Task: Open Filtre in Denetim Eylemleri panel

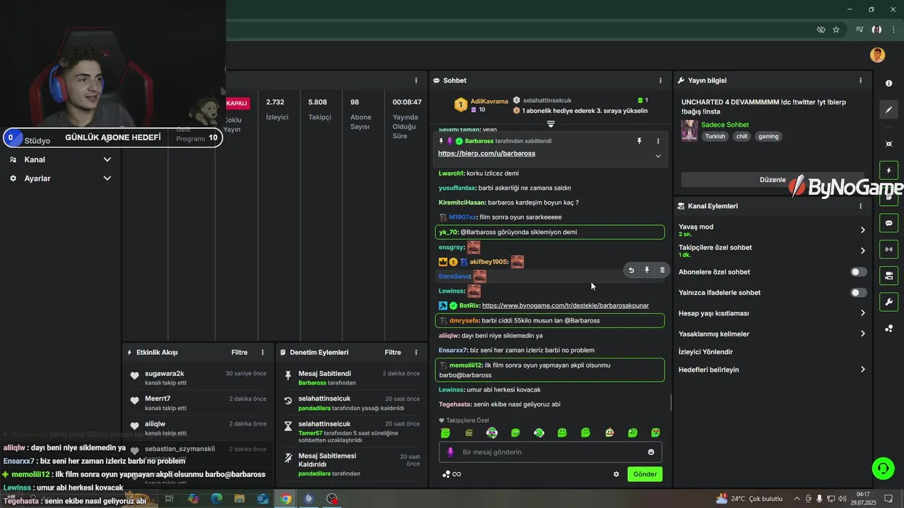Action: (x=393, y=352)
